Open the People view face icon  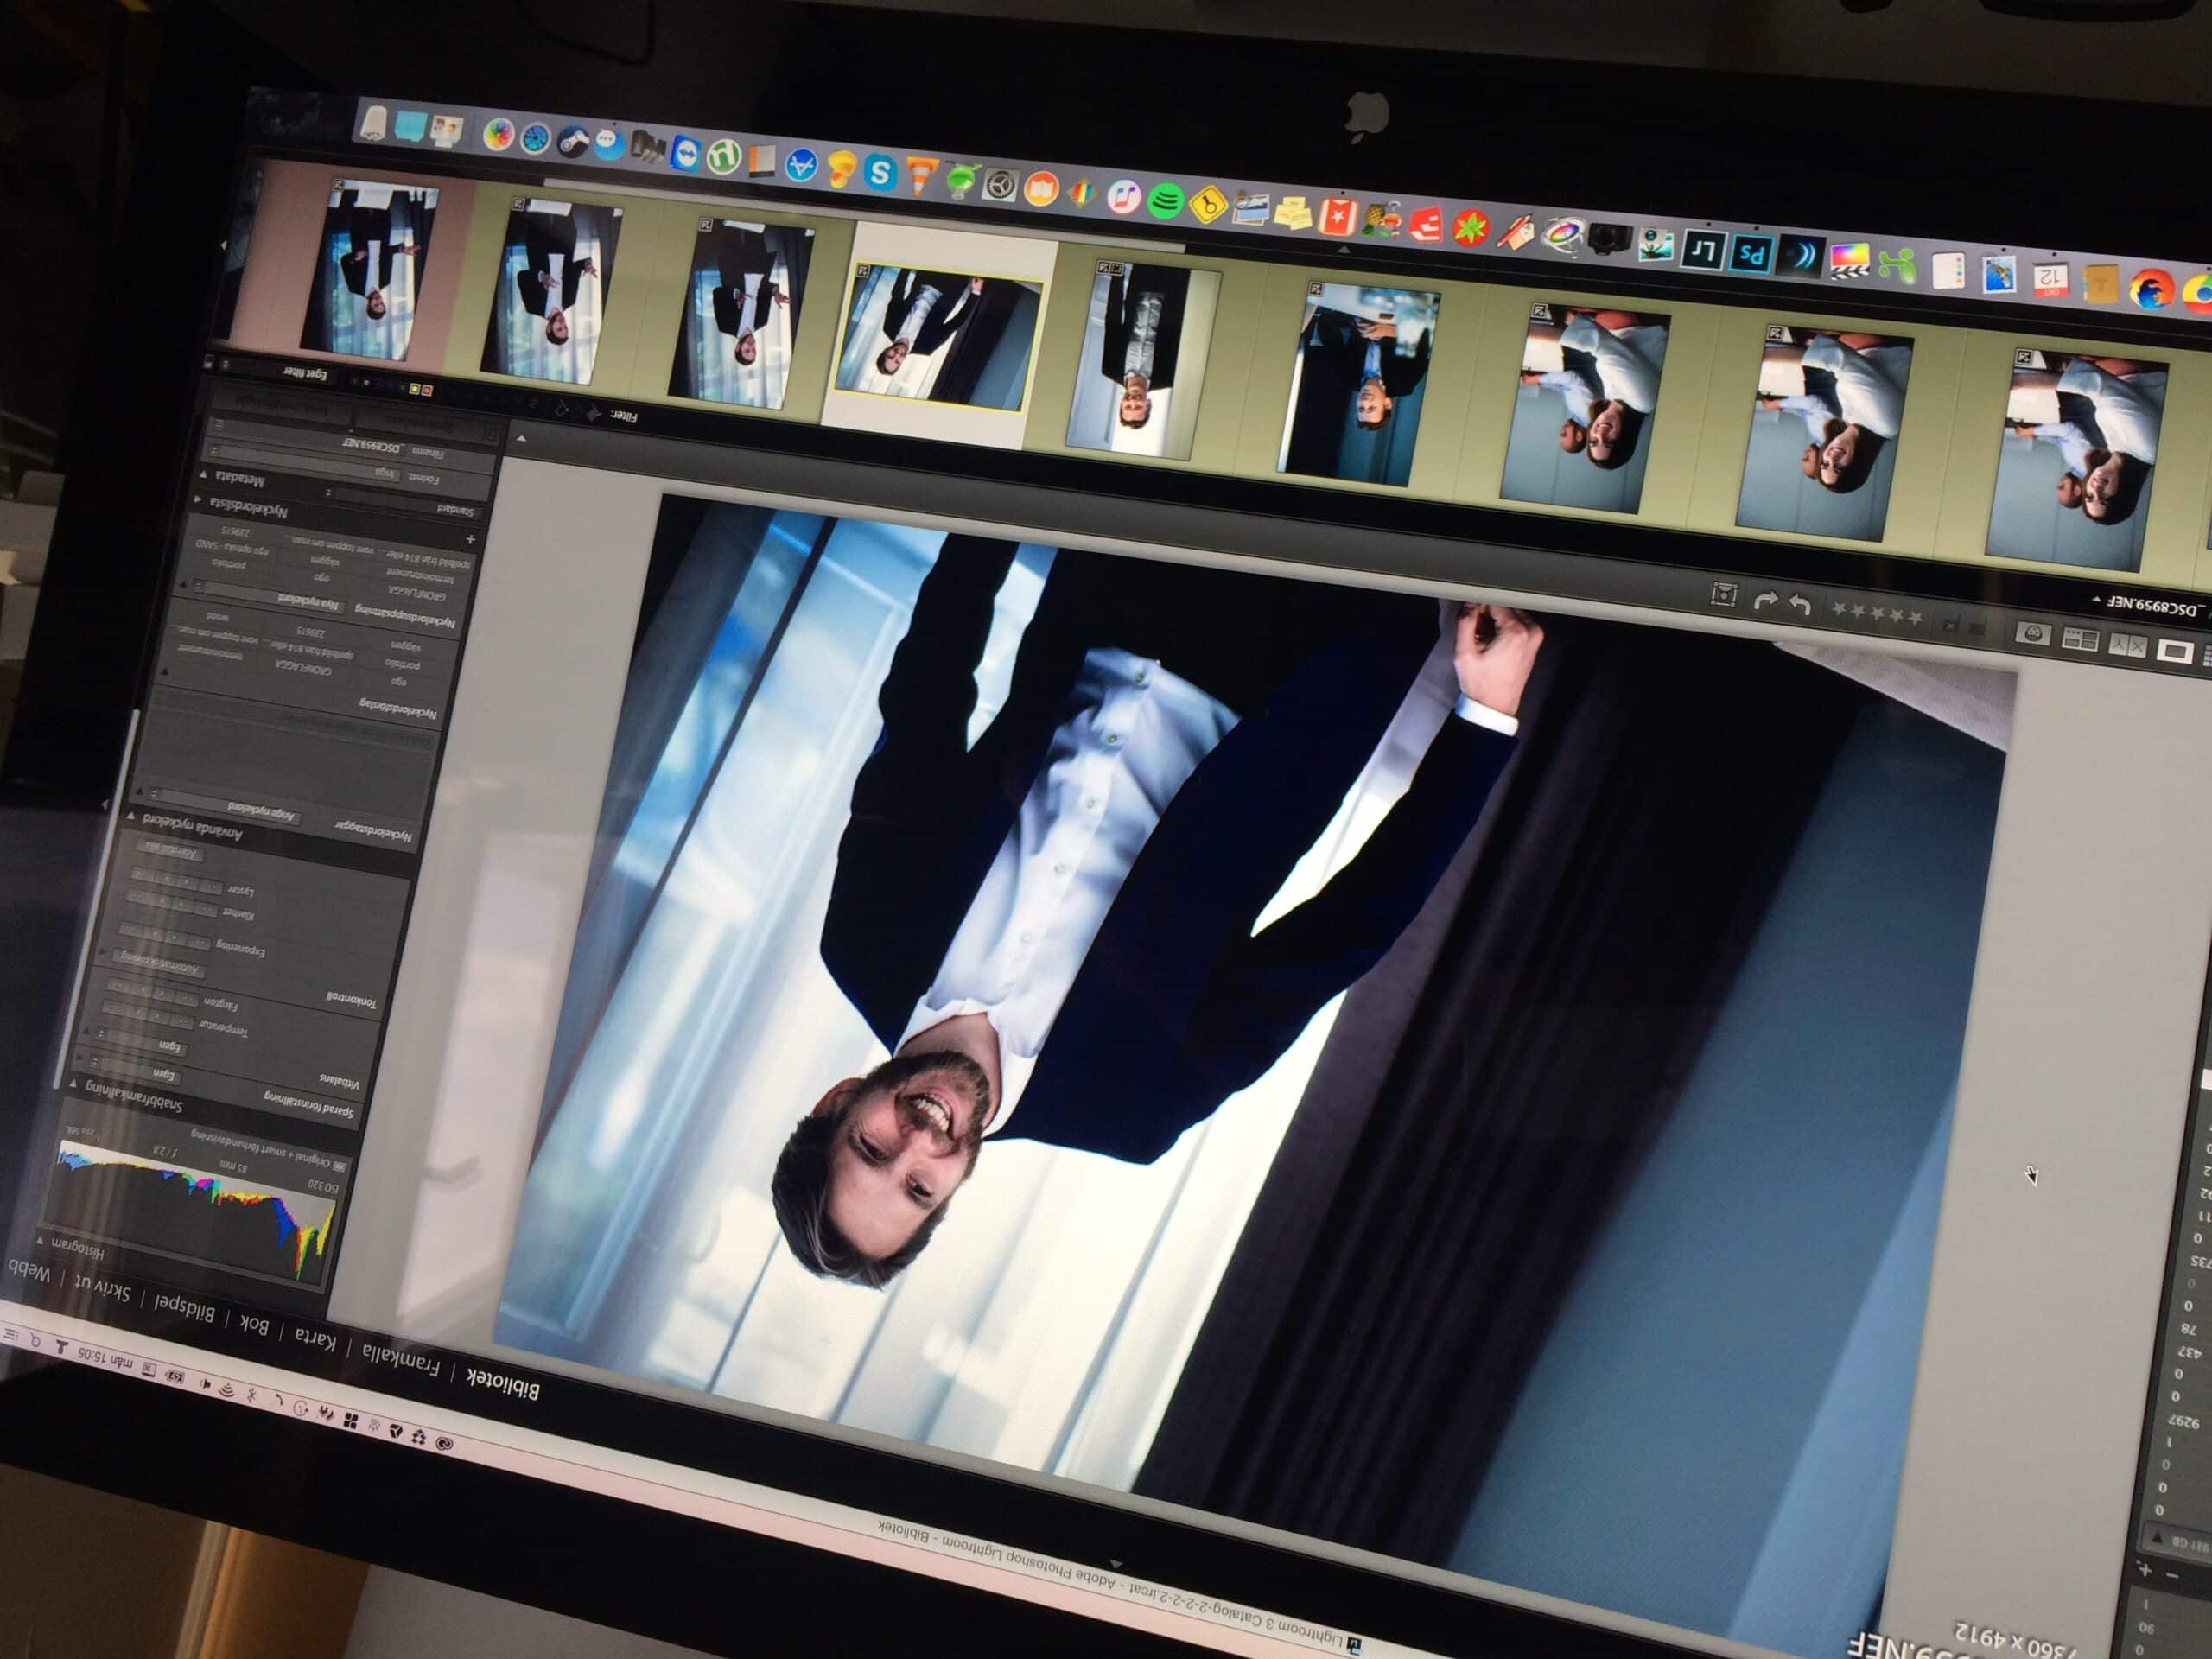click(x=2033, y=633)
